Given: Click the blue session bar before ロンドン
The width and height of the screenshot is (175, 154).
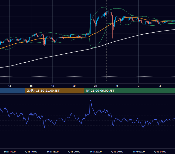Looking at the screenshot, I should click(13, 91).
